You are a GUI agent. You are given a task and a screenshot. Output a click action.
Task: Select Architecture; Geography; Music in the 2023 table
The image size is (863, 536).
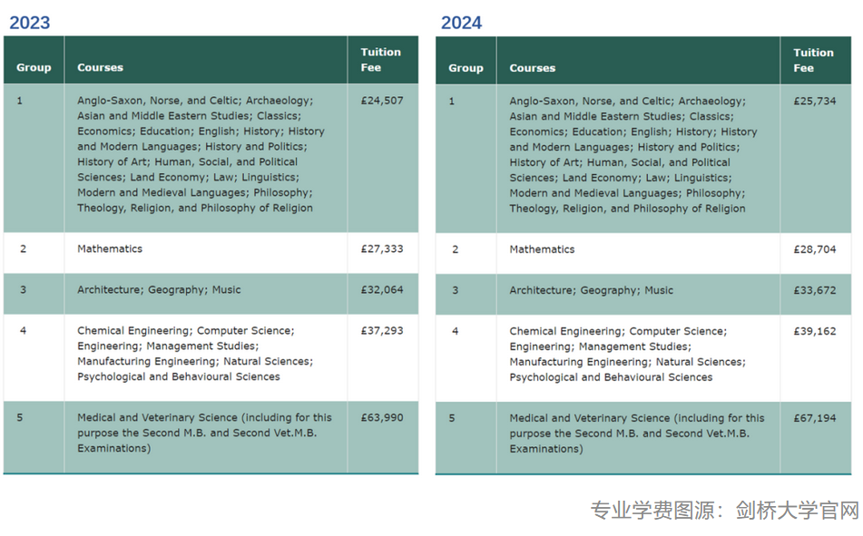pos(159,290)
